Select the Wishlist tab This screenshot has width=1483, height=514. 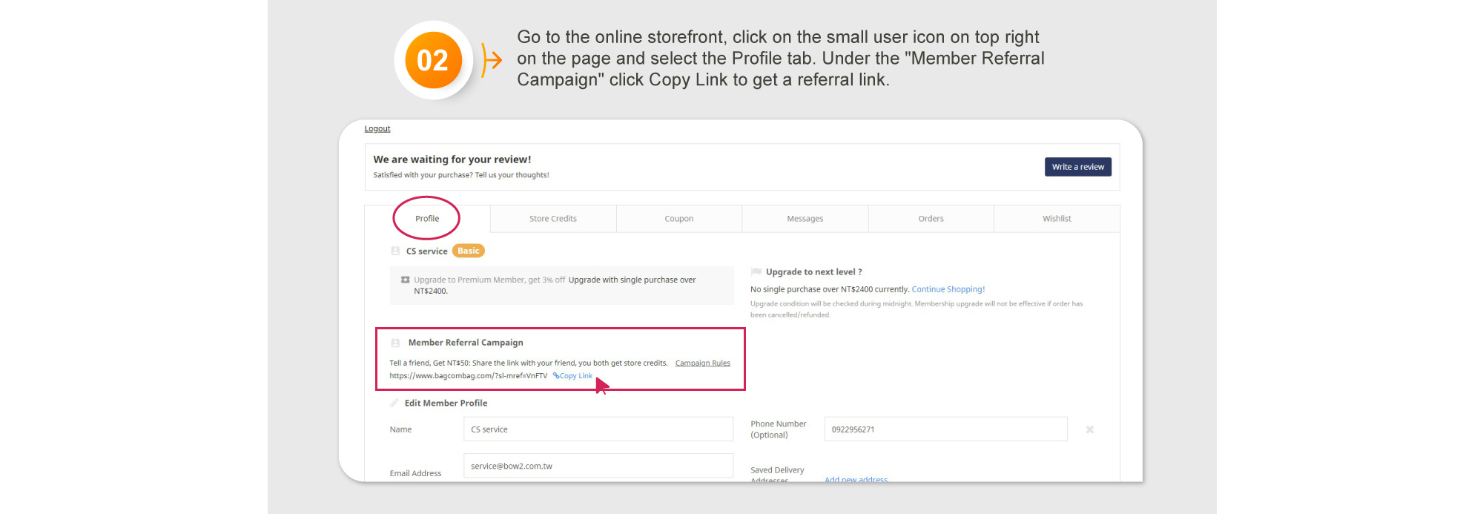(1057, 219)
